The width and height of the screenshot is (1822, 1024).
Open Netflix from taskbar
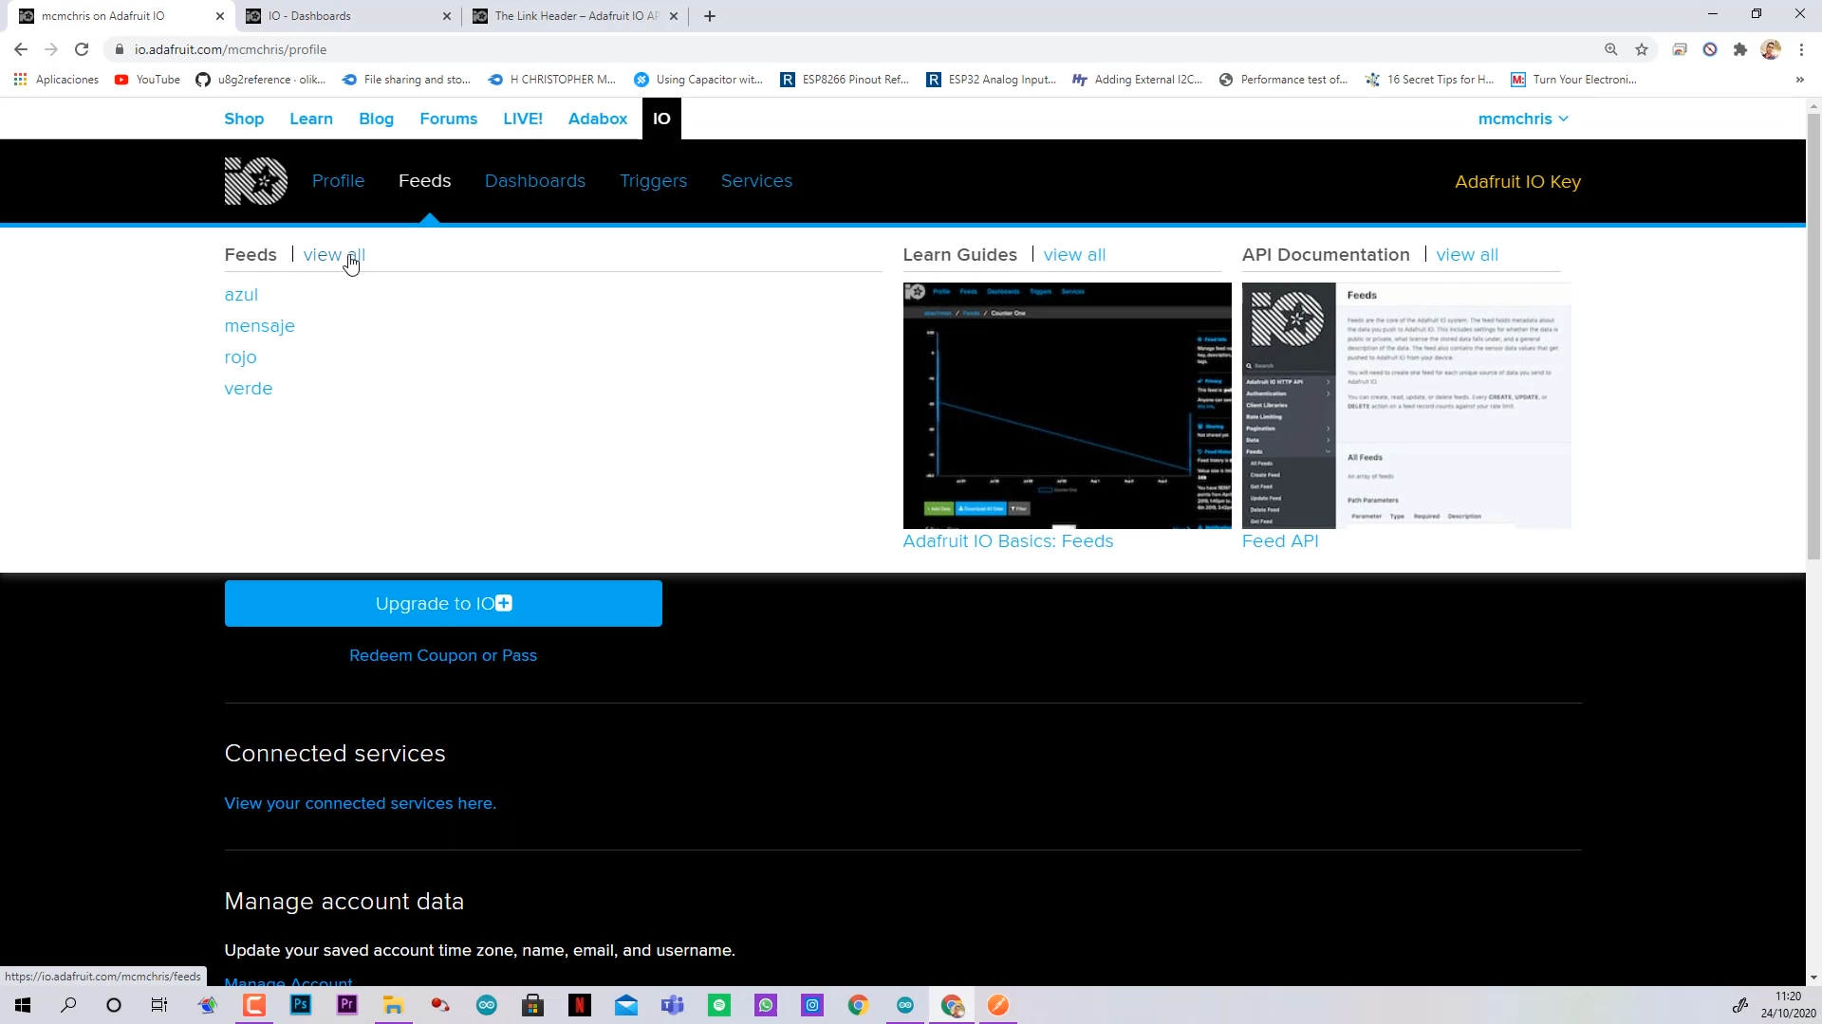click(x=580, y=1005)
